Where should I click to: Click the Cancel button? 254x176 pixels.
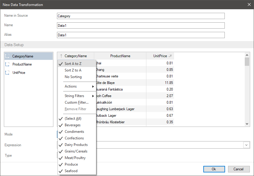[x=238, y=169]
